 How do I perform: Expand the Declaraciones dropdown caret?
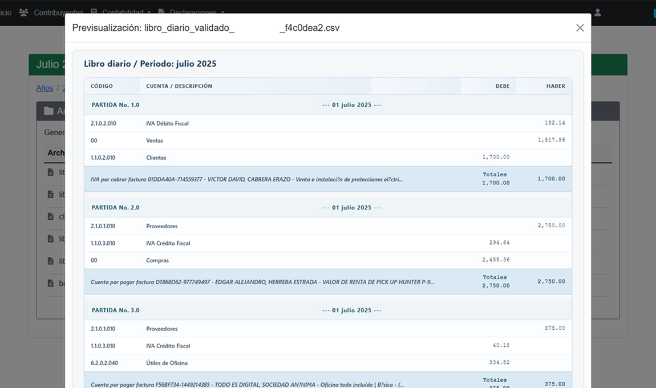[x=222, y=12]
